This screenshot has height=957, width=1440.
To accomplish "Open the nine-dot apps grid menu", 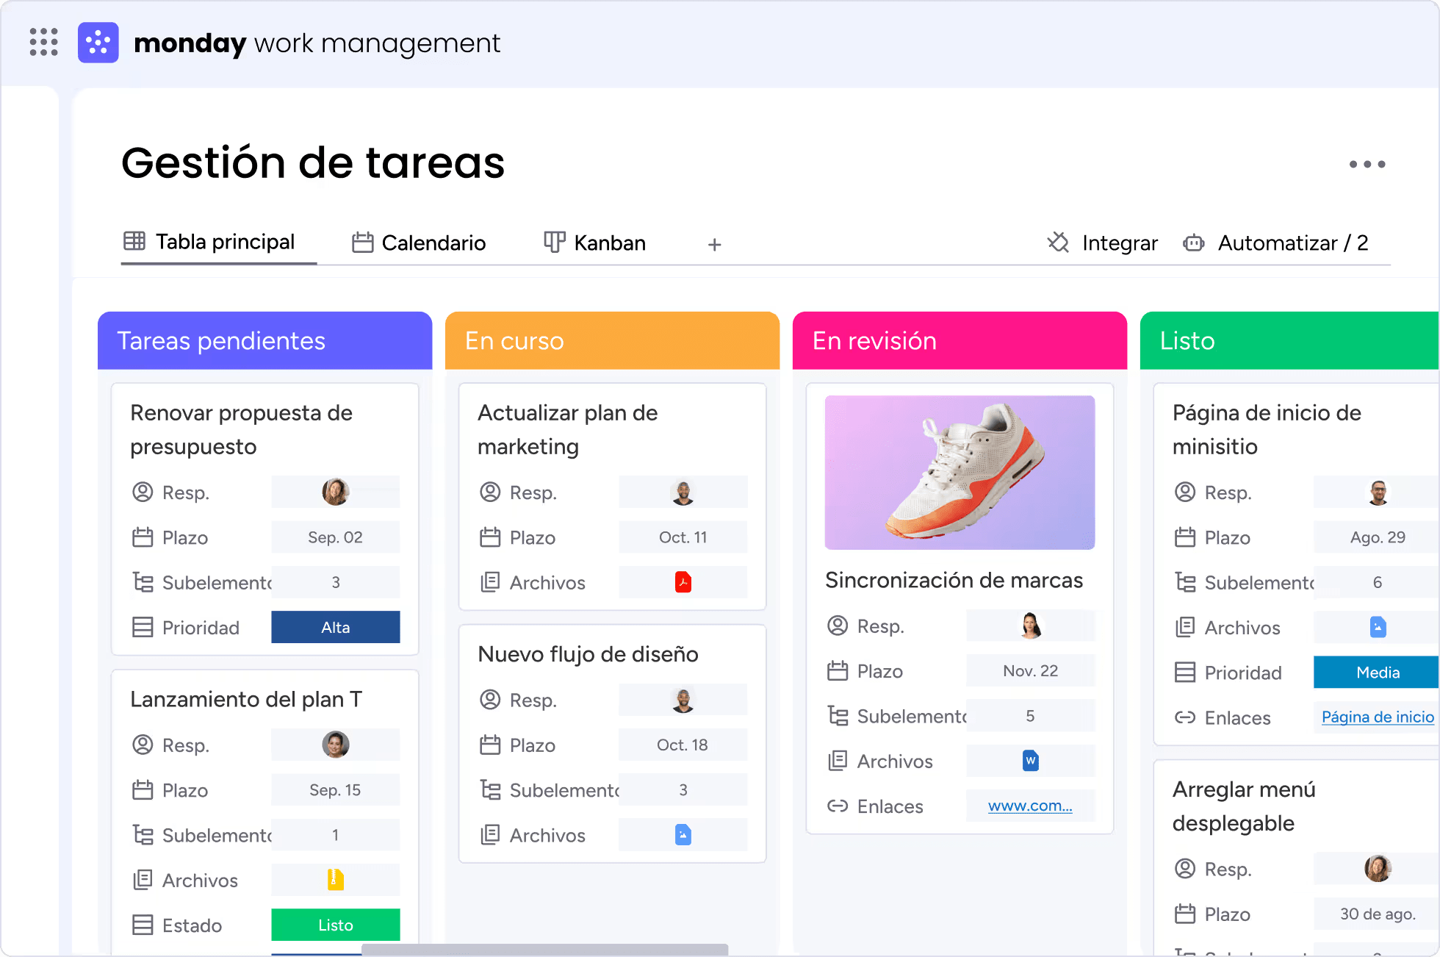I will pyautogui.click(x=43, y=42).
